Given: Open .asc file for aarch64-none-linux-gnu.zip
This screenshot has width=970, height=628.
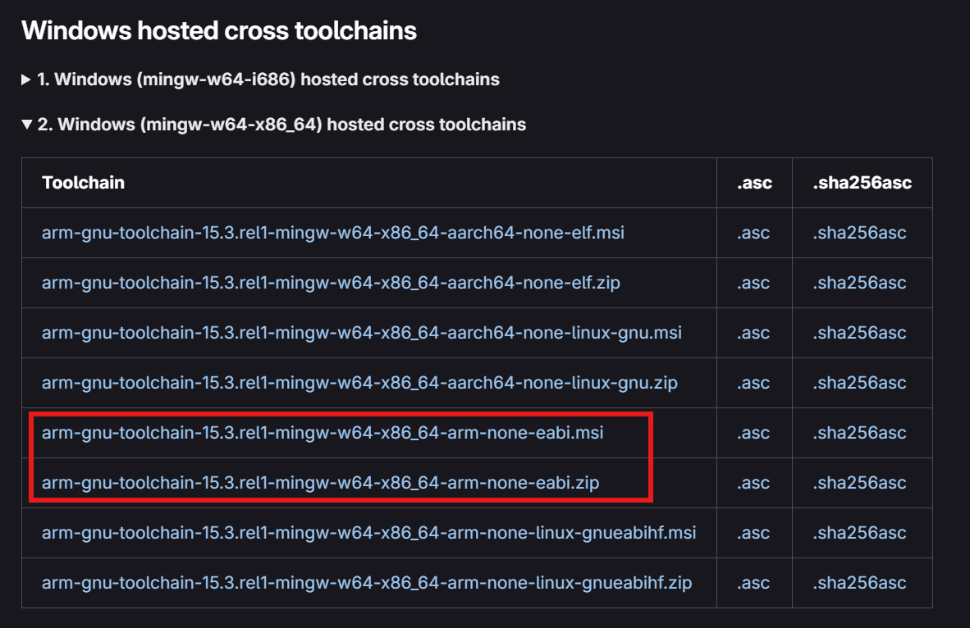Looking at the screenshot, I should click(x=753, y=383).
